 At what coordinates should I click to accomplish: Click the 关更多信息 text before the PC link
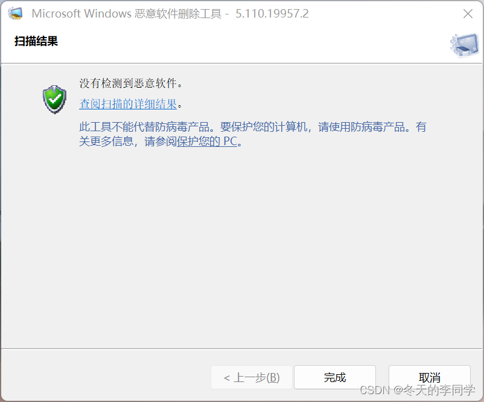tap(106, 141)
